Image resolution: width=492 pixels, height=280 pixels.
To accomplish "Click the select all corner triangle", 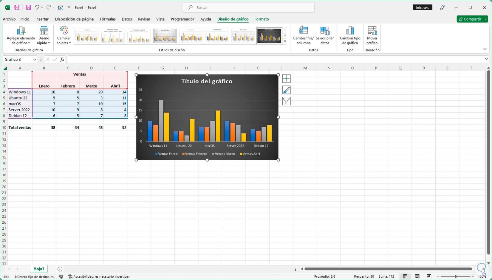I will click(5, 68).
